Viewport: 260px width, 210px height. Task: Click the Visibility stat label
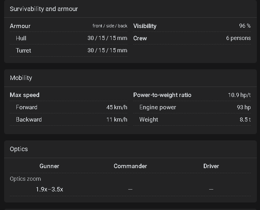tap(145, 26)
